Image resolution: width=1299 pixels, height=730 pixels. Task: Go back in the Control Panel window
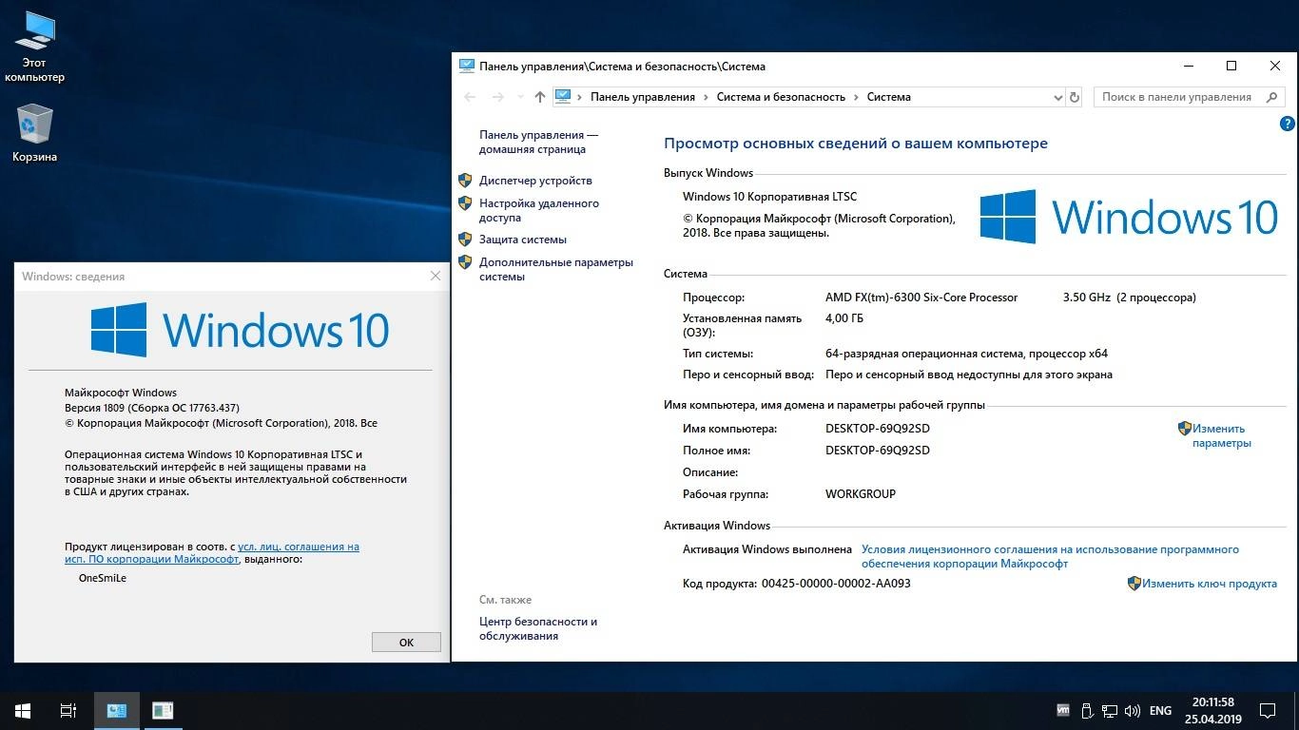[469, 97]
